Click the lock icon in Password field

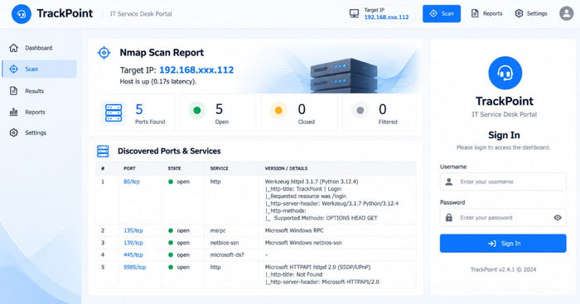[x=449, y=217]
